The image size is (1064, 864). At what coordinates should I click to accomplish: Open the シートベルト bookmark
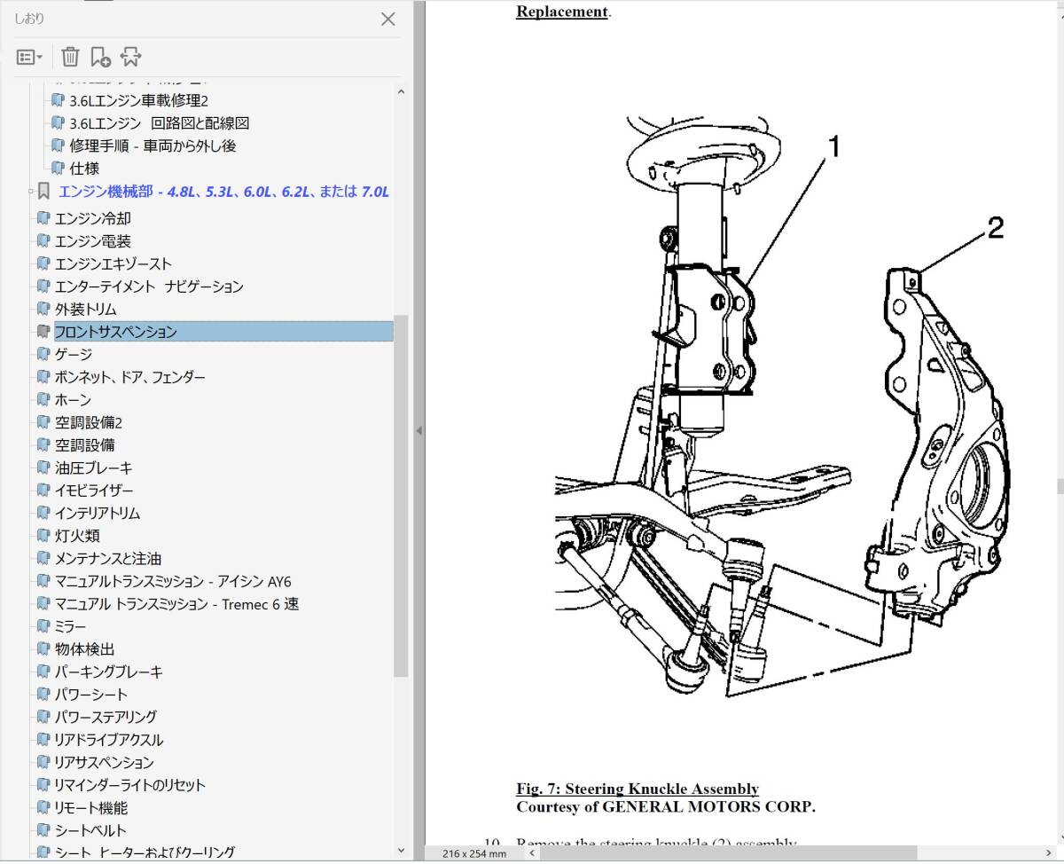pyautogui.click(x=90, y=831)
